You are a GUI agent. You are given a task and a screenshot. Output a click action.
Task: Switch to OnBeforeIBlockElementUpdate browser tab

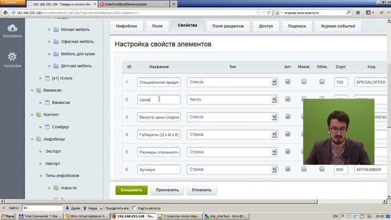coord(133,4)
